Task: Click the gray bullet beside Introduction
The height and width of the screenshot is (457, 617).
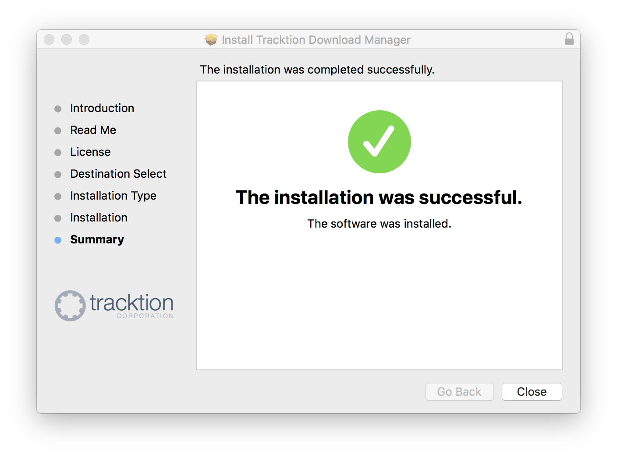Action: pos(58,109)
